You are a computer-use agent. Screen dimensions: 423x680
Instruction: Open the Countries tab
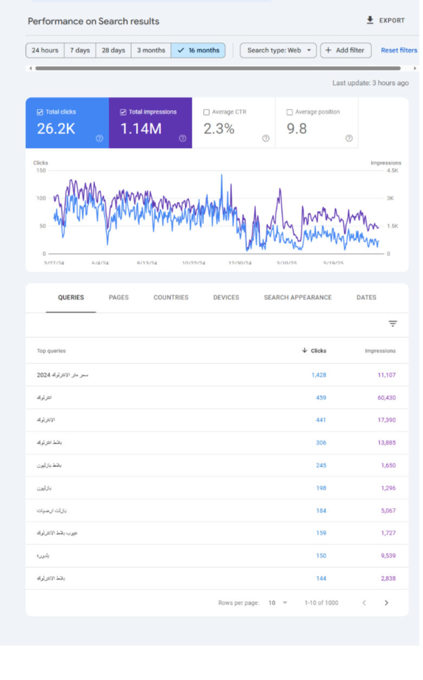(171, 297)
